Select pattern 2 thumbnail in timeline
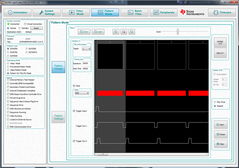This screenshot has height=168, width=239. point(172,56)
